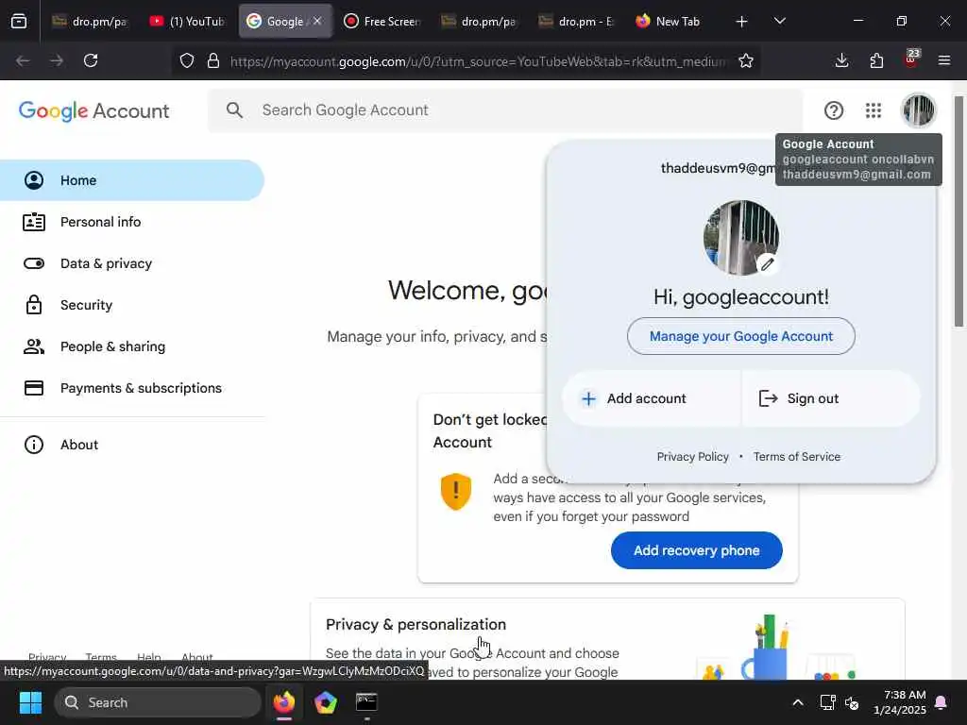Click the network tray icon

[827, 702]
